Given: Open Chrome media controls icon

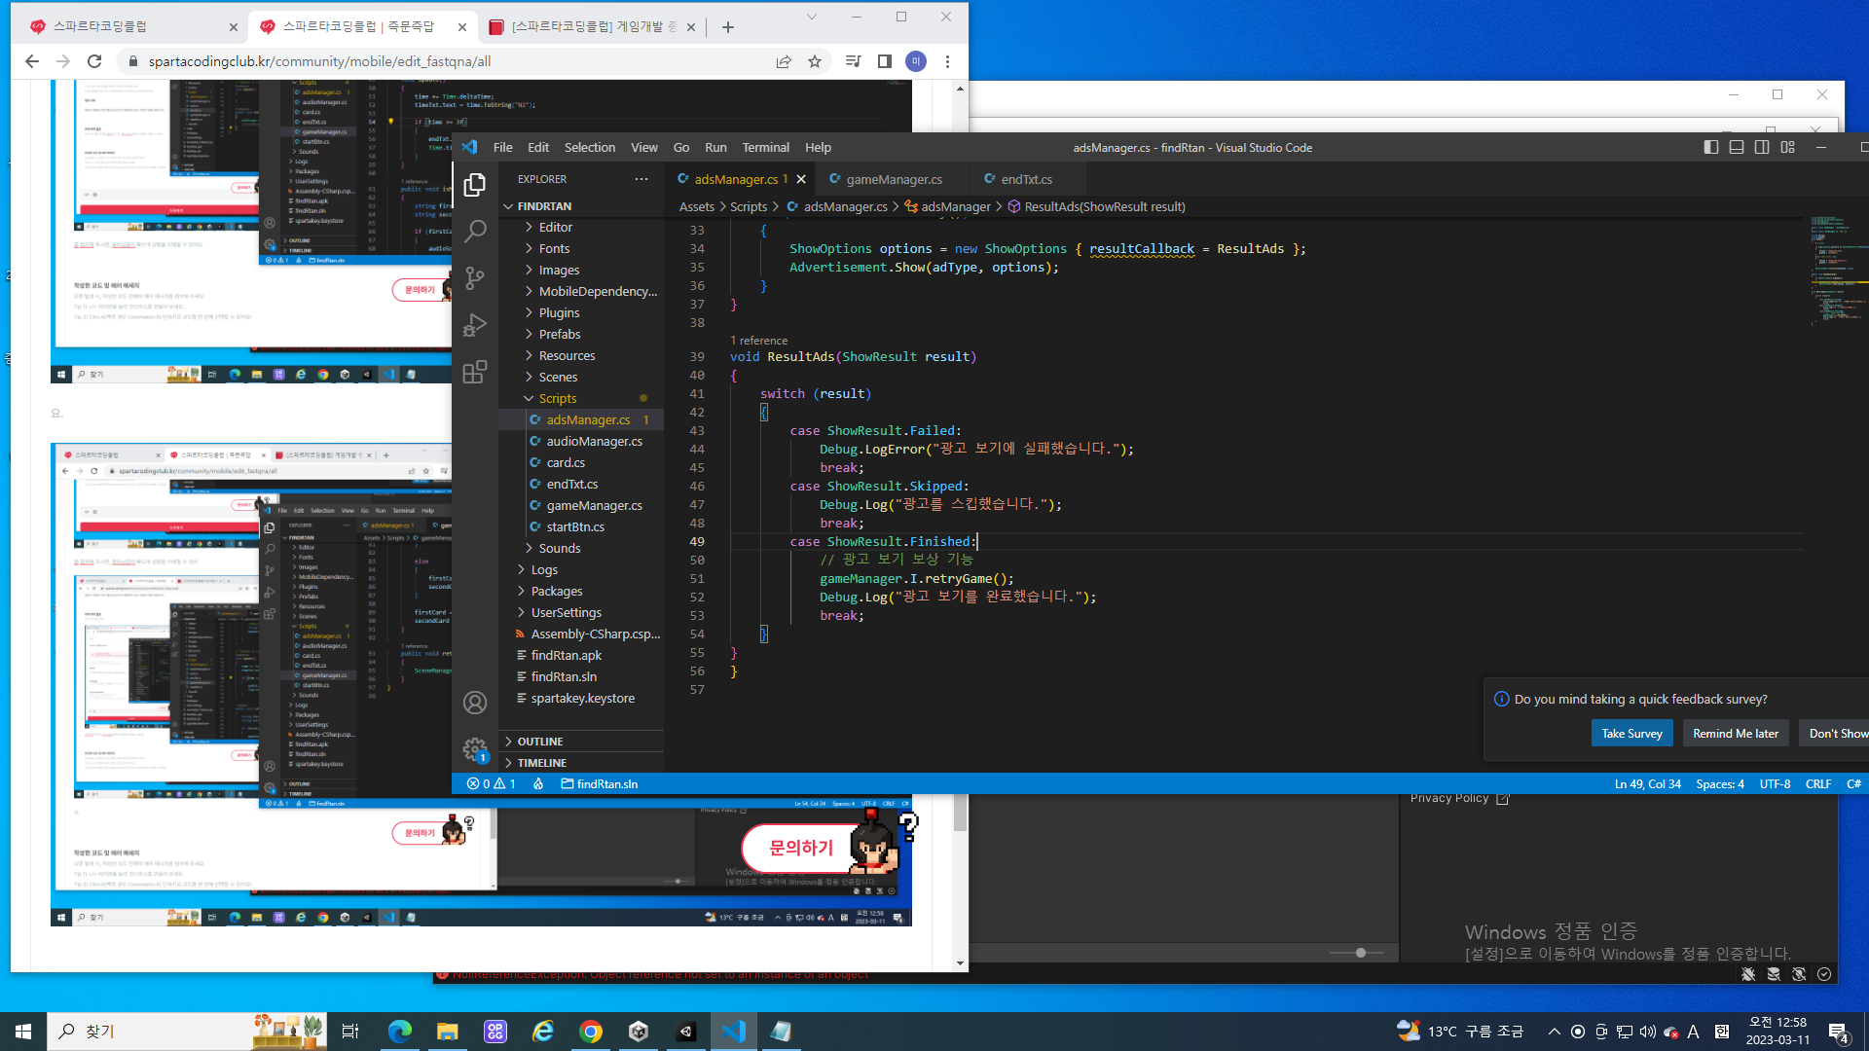Looking at the screenshot, I should pos(854,61).
